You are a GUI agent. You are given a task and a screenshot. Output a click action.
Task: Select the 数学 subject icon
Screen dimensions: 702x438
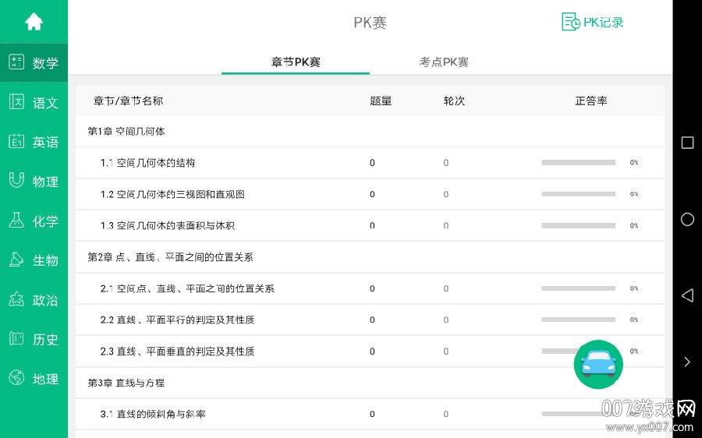point(16,62)
